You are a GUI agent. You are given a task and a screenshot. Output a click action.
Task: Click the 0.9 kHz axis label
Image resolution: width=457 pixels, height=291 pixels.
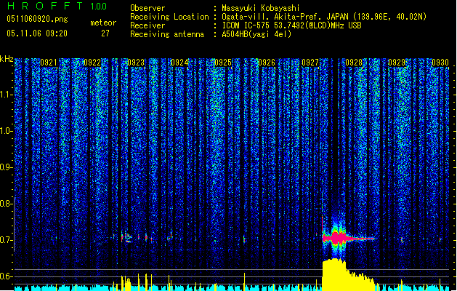pos(6,167)
